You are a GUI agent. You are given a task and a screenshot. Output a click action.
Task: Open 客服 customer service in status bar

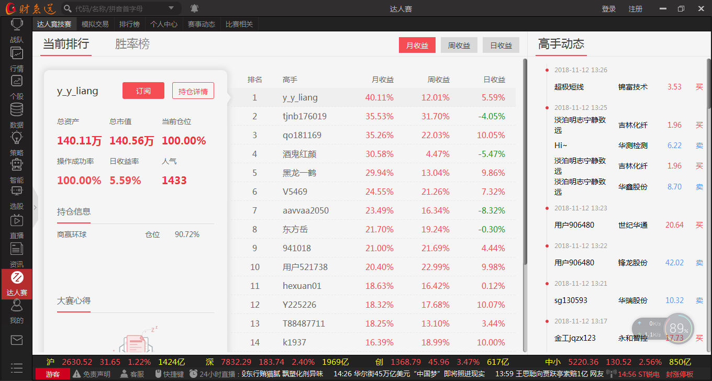point(132,374)
